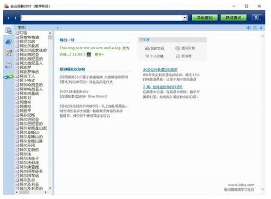The height and width of the screenshot is (199, 271).
Task: Click the small black icon after [11.08]
Action: click(89, 54)
